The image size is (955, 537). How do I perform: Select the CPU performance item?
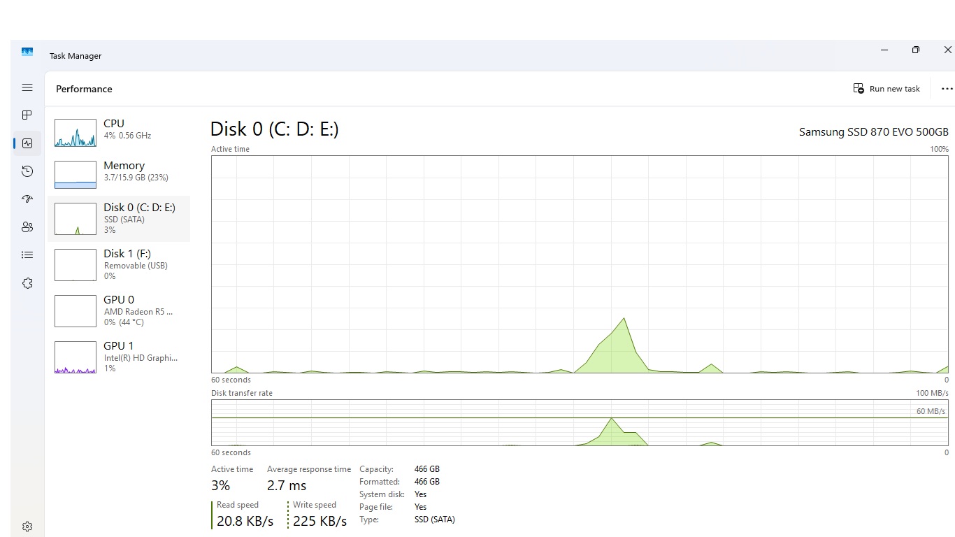point(119,133)
